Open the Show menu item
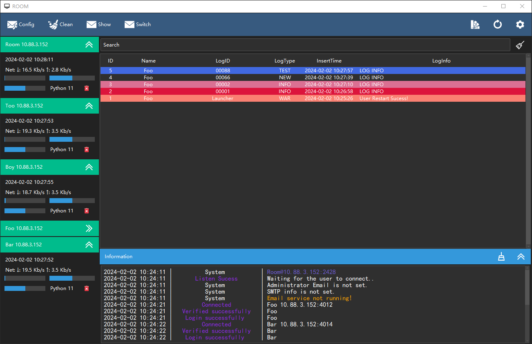The width and height of the screenshot is (532, 344). [x=98, y=25]
